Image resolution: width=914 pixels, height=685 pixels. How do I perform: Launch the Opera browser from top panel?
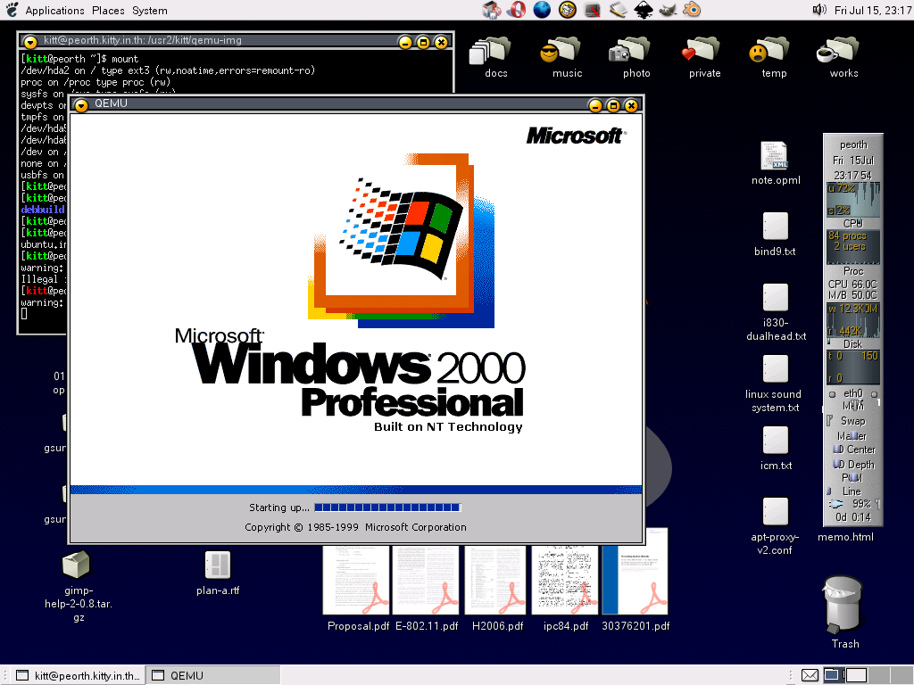tap(517, 10)
